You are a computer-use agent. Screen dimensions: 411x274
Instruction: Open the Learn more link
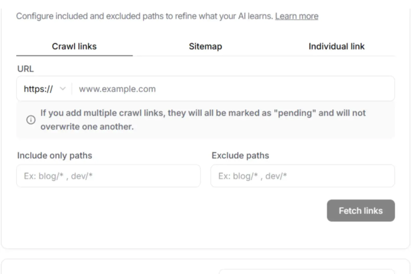[x=296, y=16]
